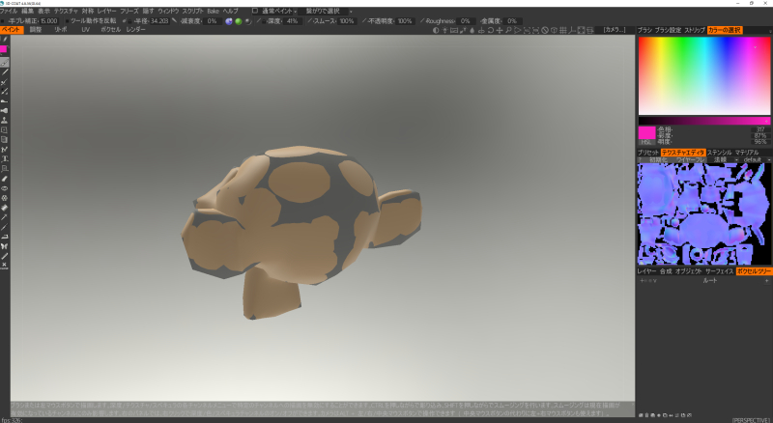
Task: Click the green sphere icon in the top toolbar
Action: point(238,20)
